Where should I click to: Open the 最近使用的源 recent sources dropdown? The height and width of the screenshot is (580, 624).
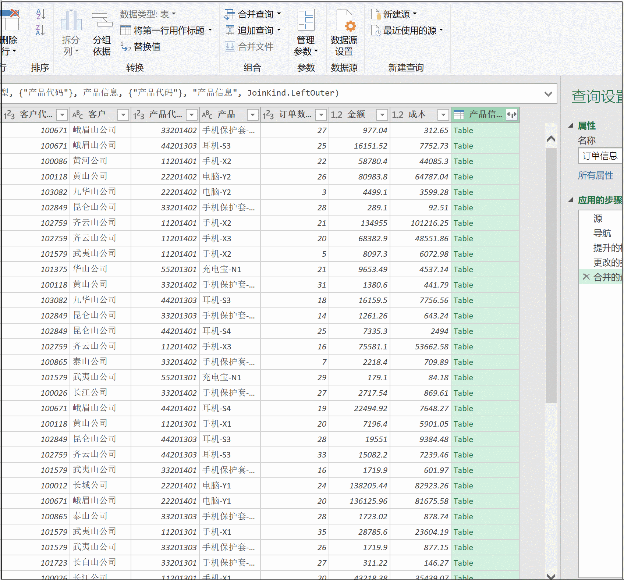pos(441,30)
